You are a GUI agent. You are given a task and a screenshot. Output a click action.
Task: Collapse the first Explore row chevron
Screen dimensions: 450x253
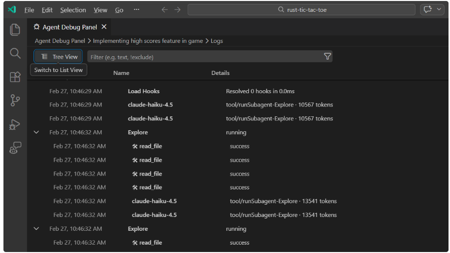coord(36,132)
